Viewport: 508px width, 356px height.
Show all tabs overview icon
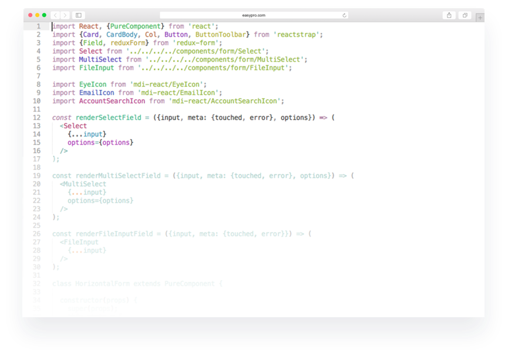coord(465,15)
